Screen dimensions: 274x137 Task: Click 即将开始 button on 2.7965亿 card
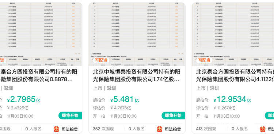click(x=70, y=116)
